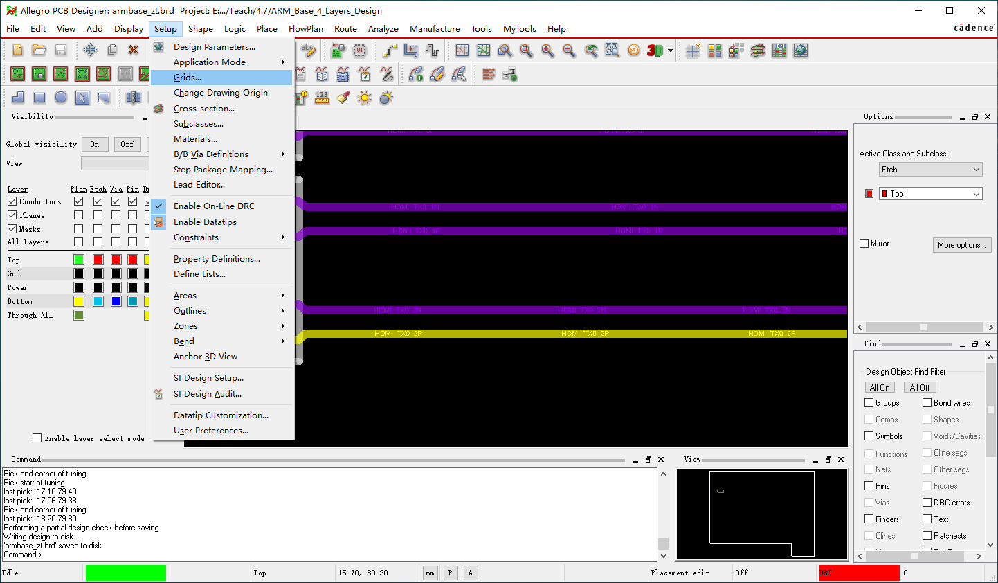Click the Shape Select arrow icon
The width and height of the screenshot is (998, 583).
coord(82,98)
